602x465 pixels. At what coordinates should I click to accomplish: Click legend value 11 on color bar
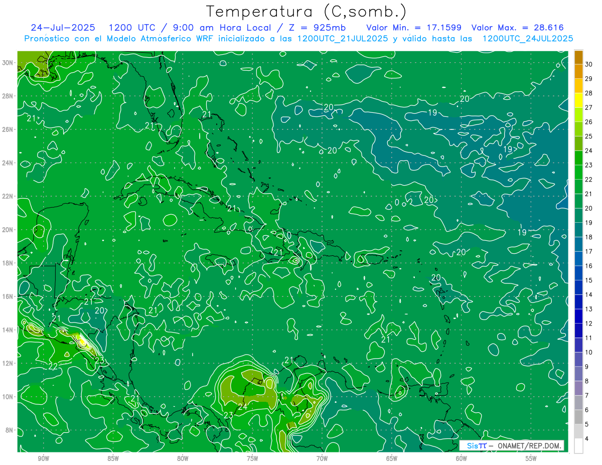coord(588,338)
